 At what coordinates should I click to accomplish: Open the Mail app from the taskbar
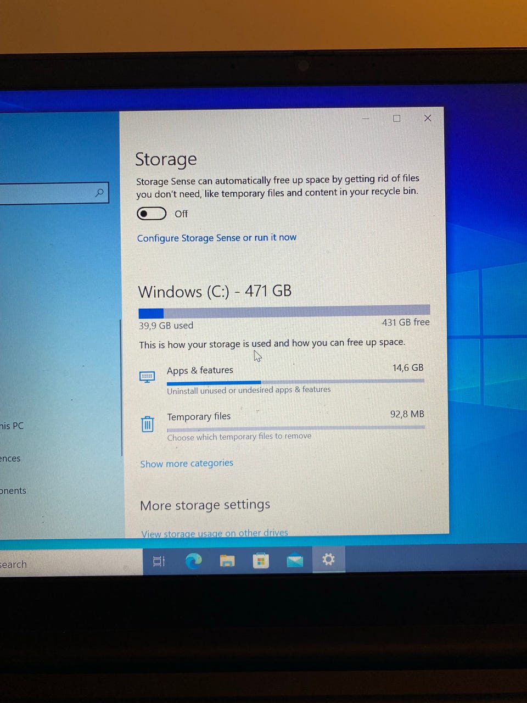point(295,560)
